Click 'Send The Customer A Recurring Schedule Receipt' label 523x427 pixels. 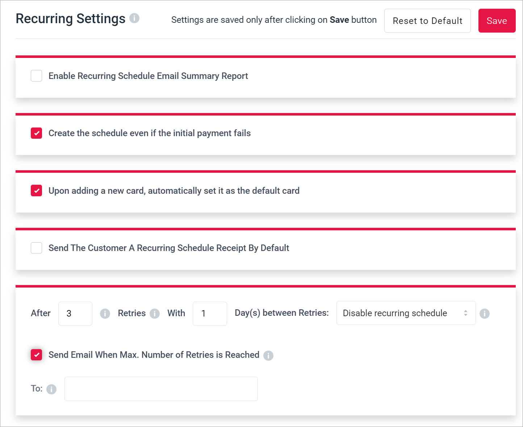point(169,248)
